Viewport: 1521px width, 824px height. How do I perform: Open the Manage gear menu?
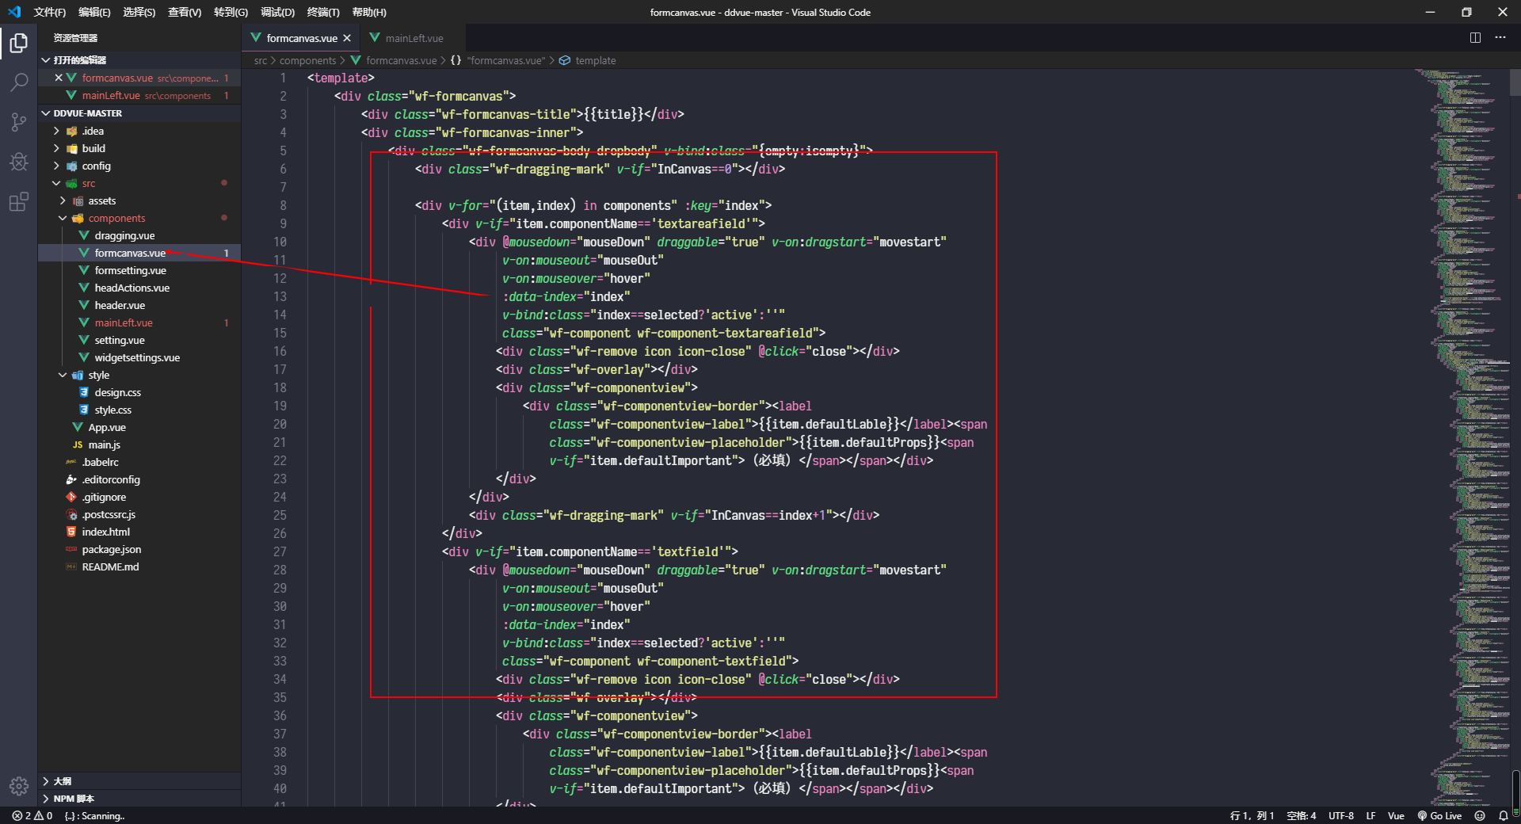click(19, 786)
